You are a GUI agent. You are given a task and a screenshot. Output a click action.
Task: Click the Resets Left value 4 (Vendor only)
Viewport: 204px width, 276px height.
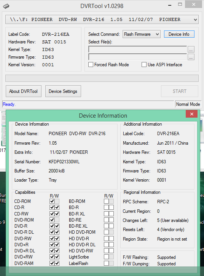(171, 230)
